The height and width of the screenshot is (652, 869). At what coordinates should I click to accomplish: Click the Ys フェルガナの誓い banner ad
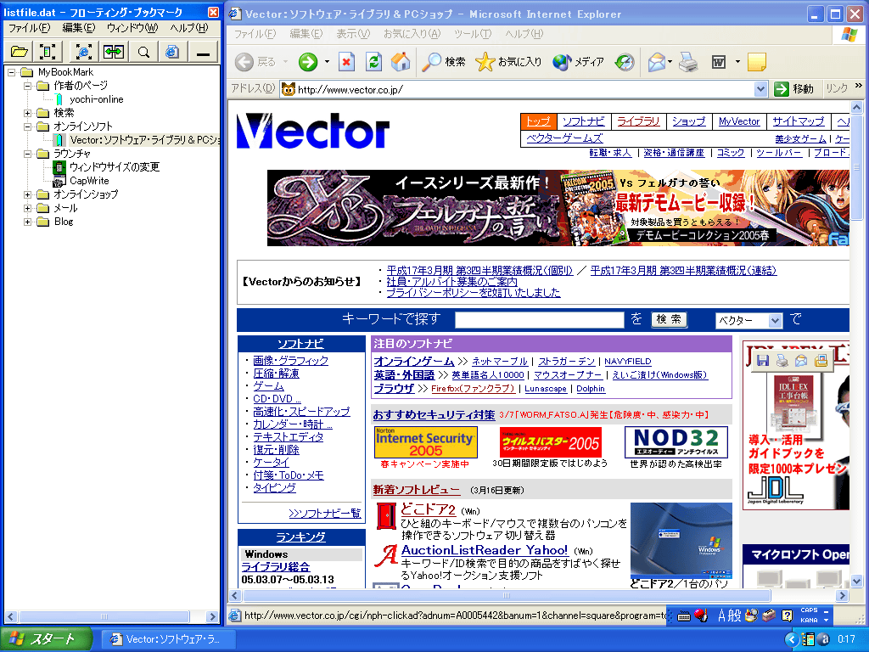[x=558, y=208]
